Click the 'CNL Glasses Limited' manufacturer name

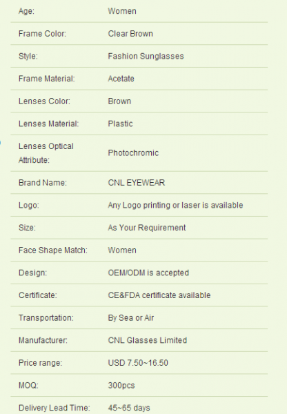tap(148, 340)
